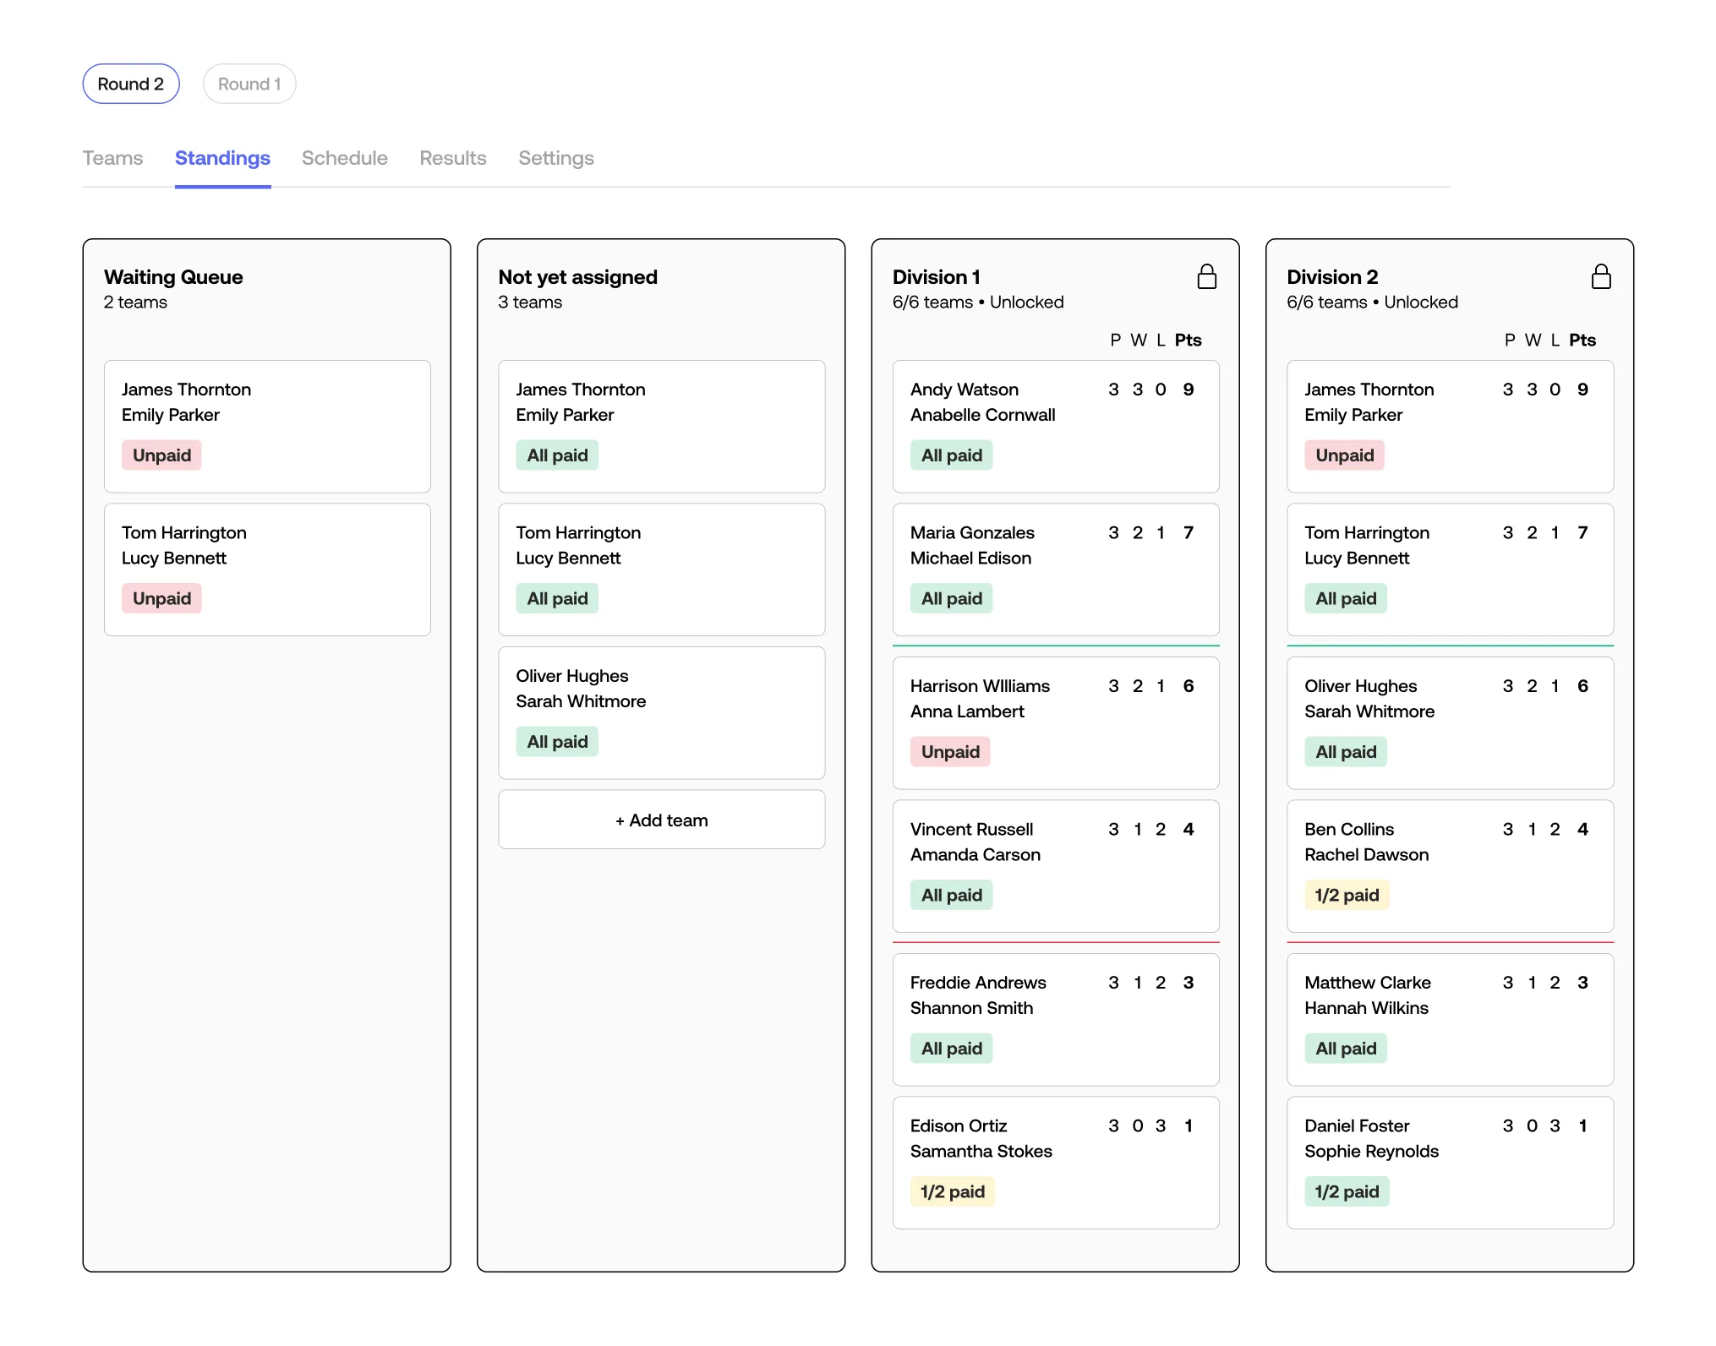Click '6/6 teams • Unlocked' under Division 1
This screenshot has width=1716, height=1346.
coord(978,302)
